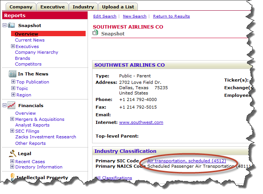The width and height of the screenshot is (263, 194).
Task: Open the Topic news list
Action: coord(22,88)
